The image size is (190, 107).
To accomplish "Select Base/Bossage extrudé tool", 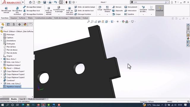I will click(6, 10).
